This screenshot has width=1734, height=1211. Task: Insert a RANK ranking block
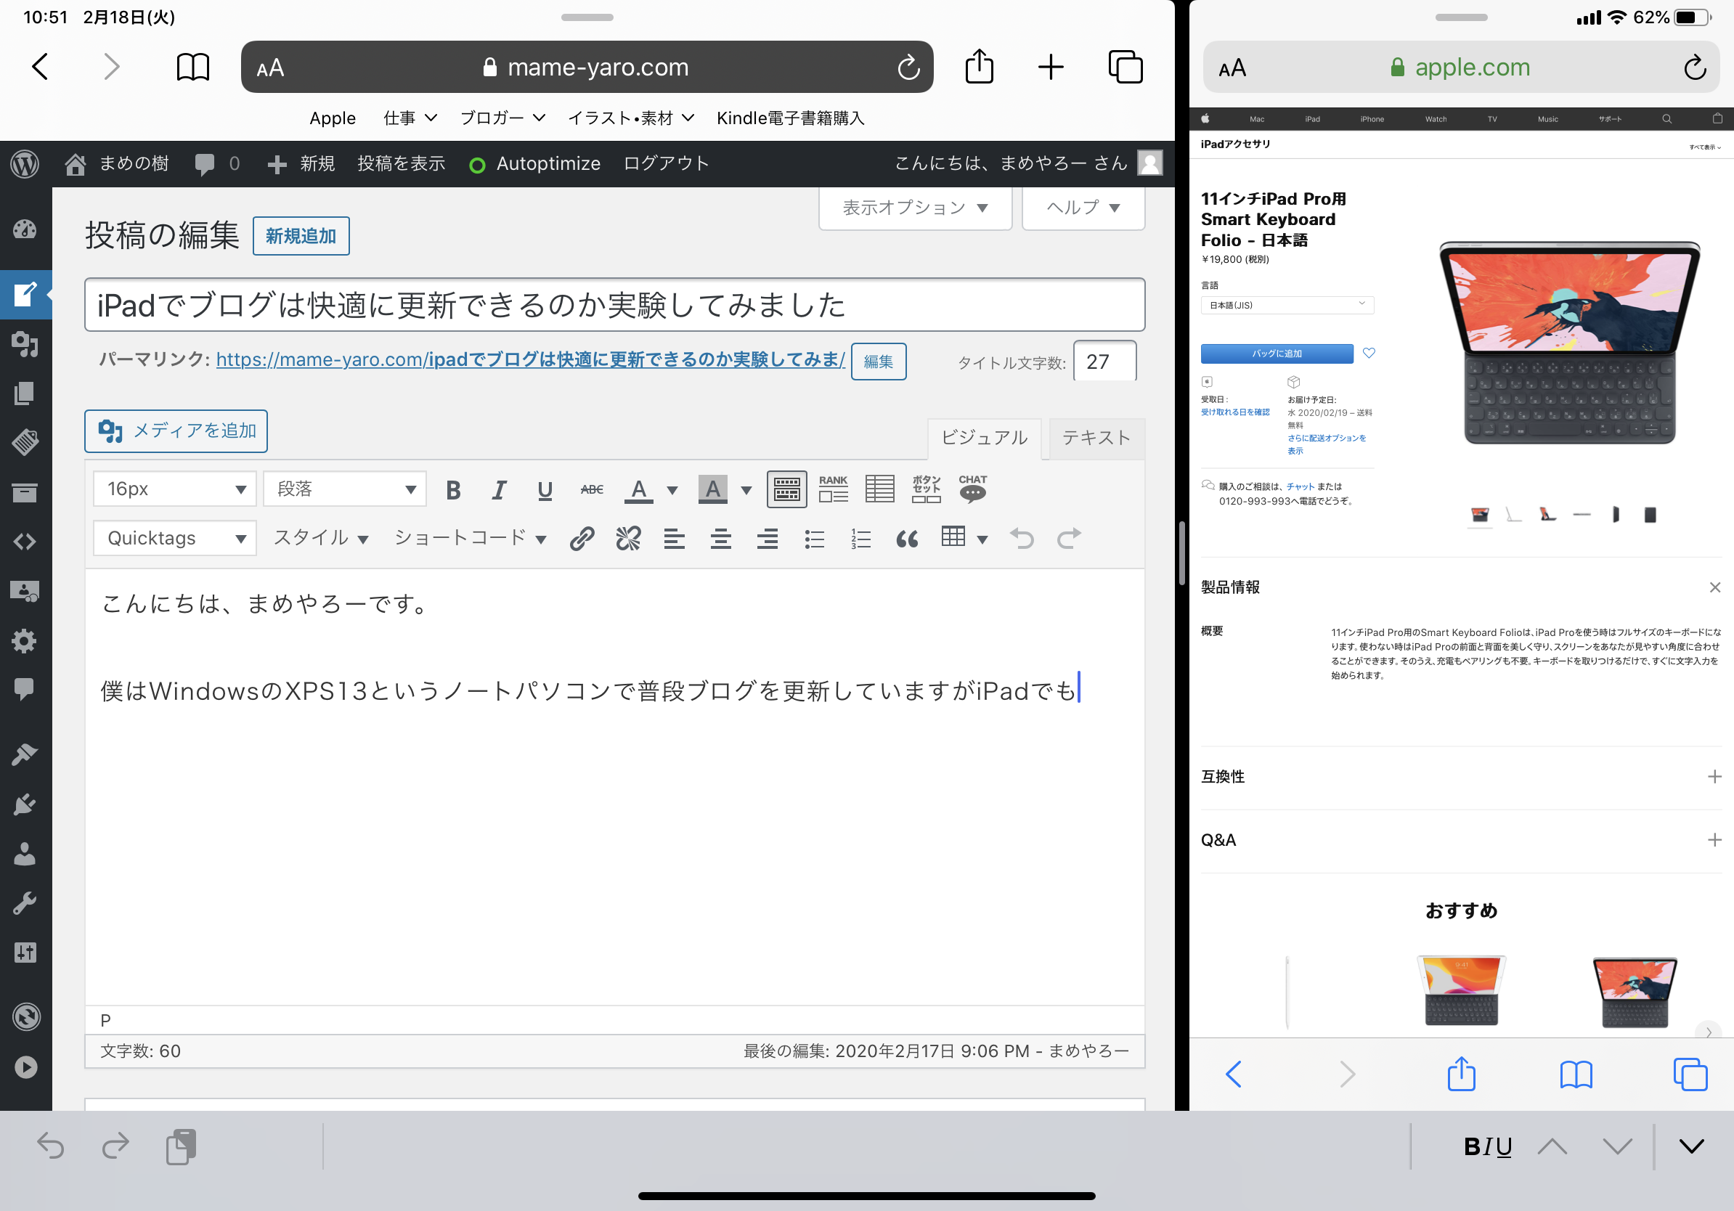click(833, 489)
